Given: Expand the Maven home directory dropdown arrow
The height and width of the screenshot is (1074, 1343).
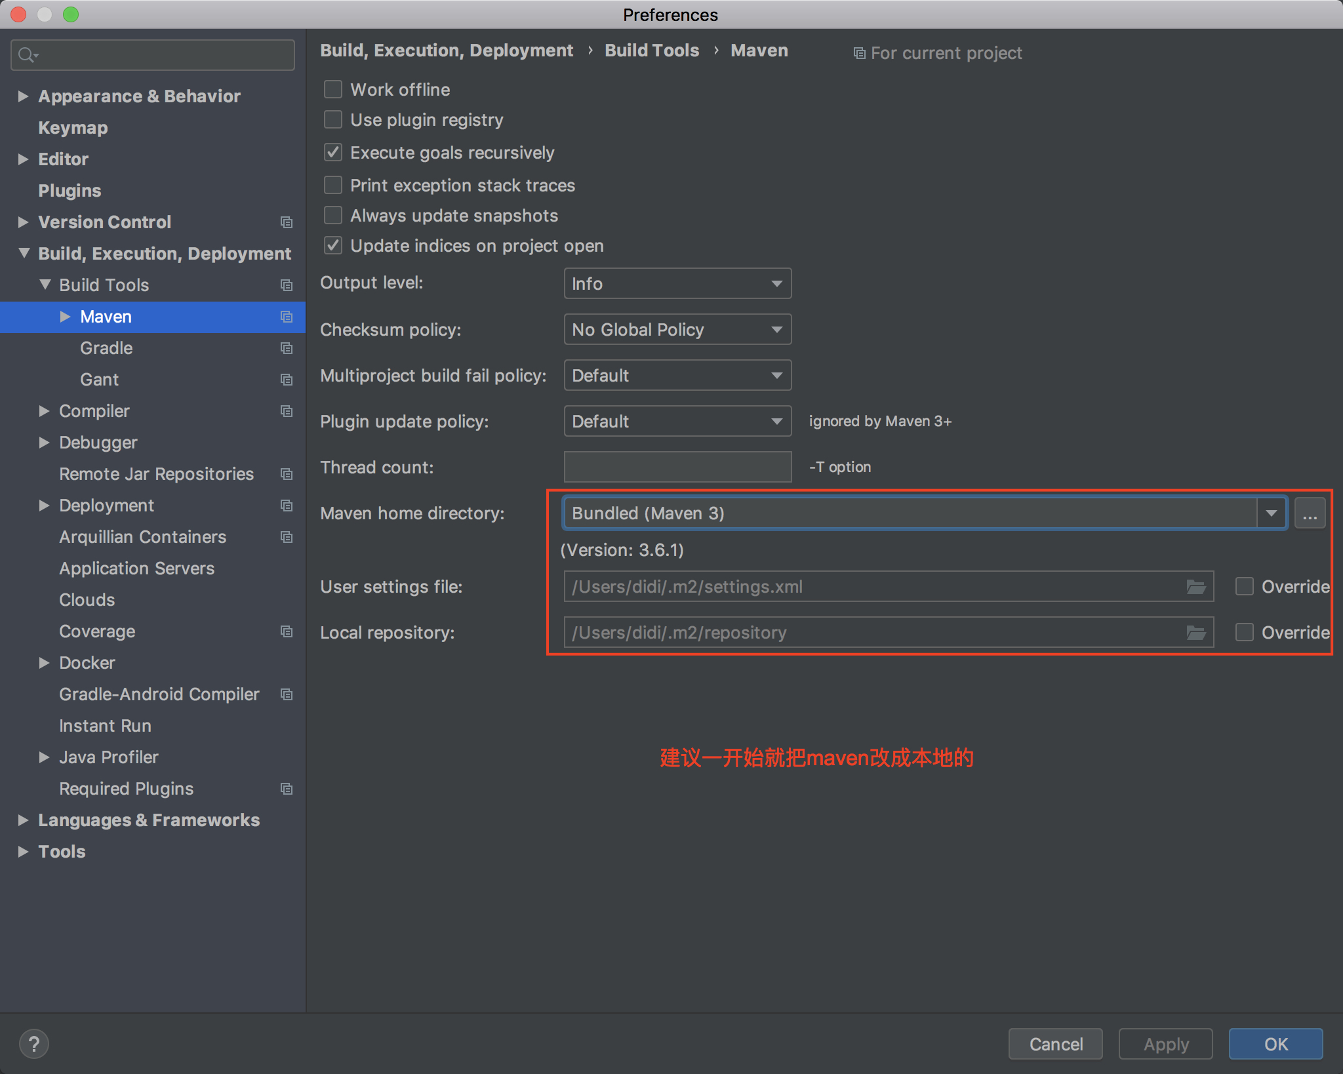Looking at the screenshot, I should (1271, 513).
